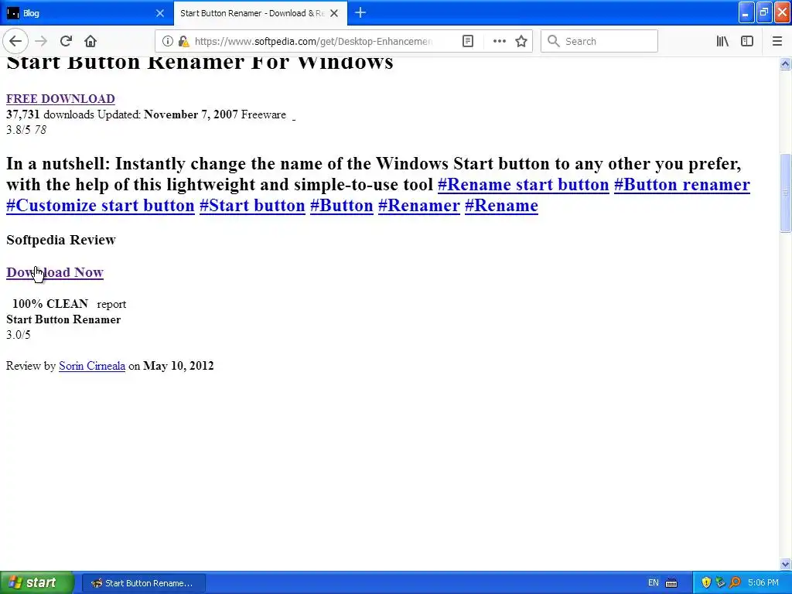The width and height of the screenshot is (792, 594).
Task: Open the #Button renamer tag
Action: point(682,184)
